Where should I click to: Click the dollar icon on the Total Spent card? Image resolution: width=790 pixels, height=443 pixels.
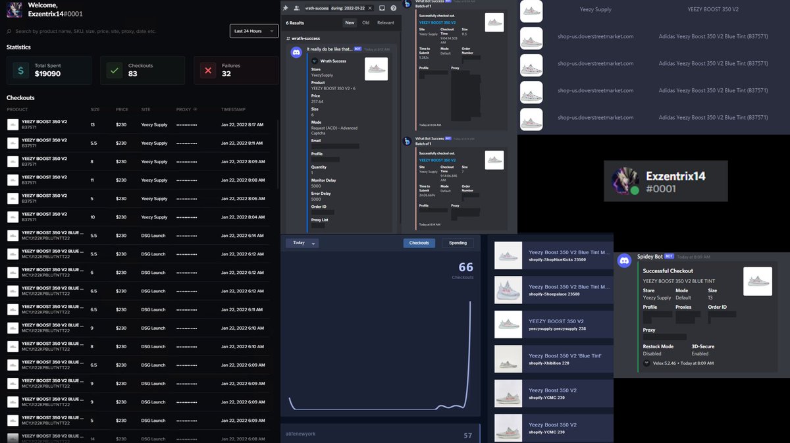[20, 70]
